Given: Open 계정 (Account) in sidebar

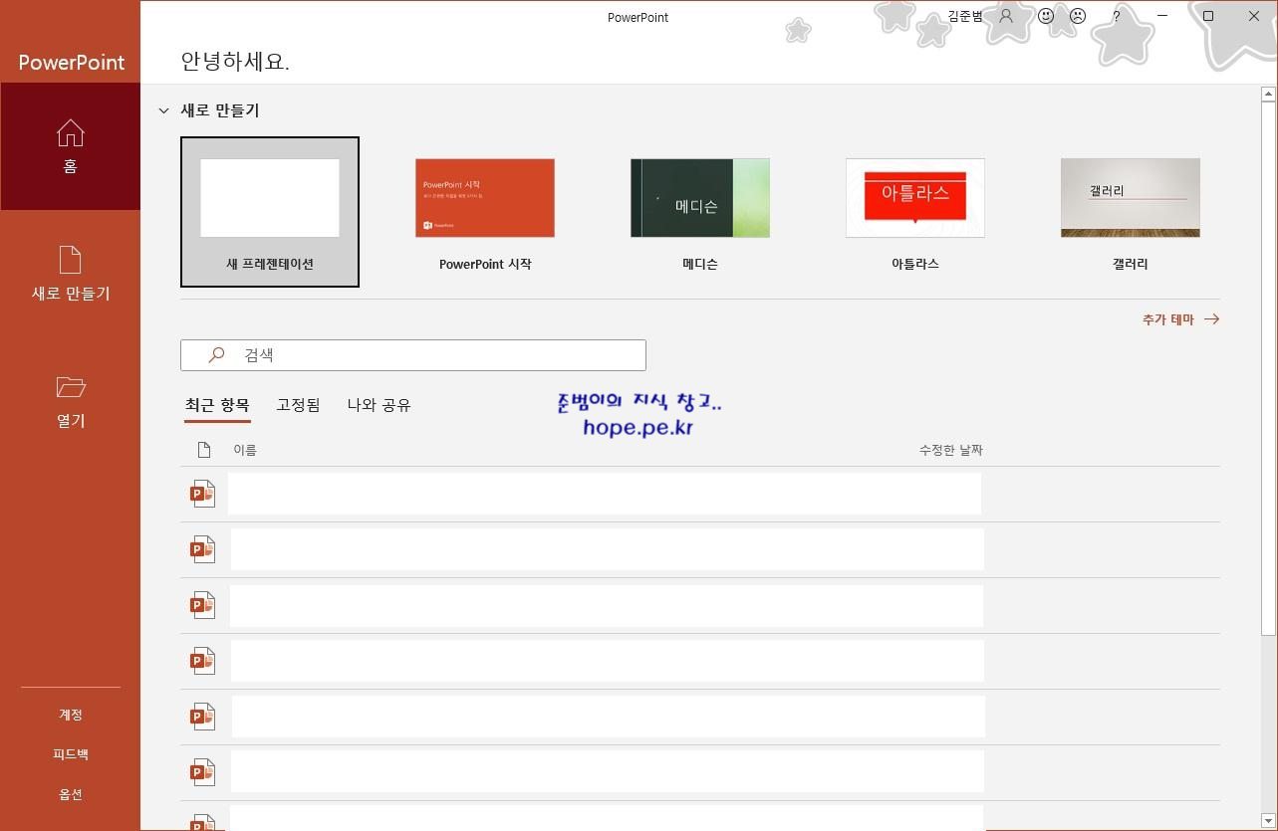Looking at the screenshot, I should [x=71, y=715].
